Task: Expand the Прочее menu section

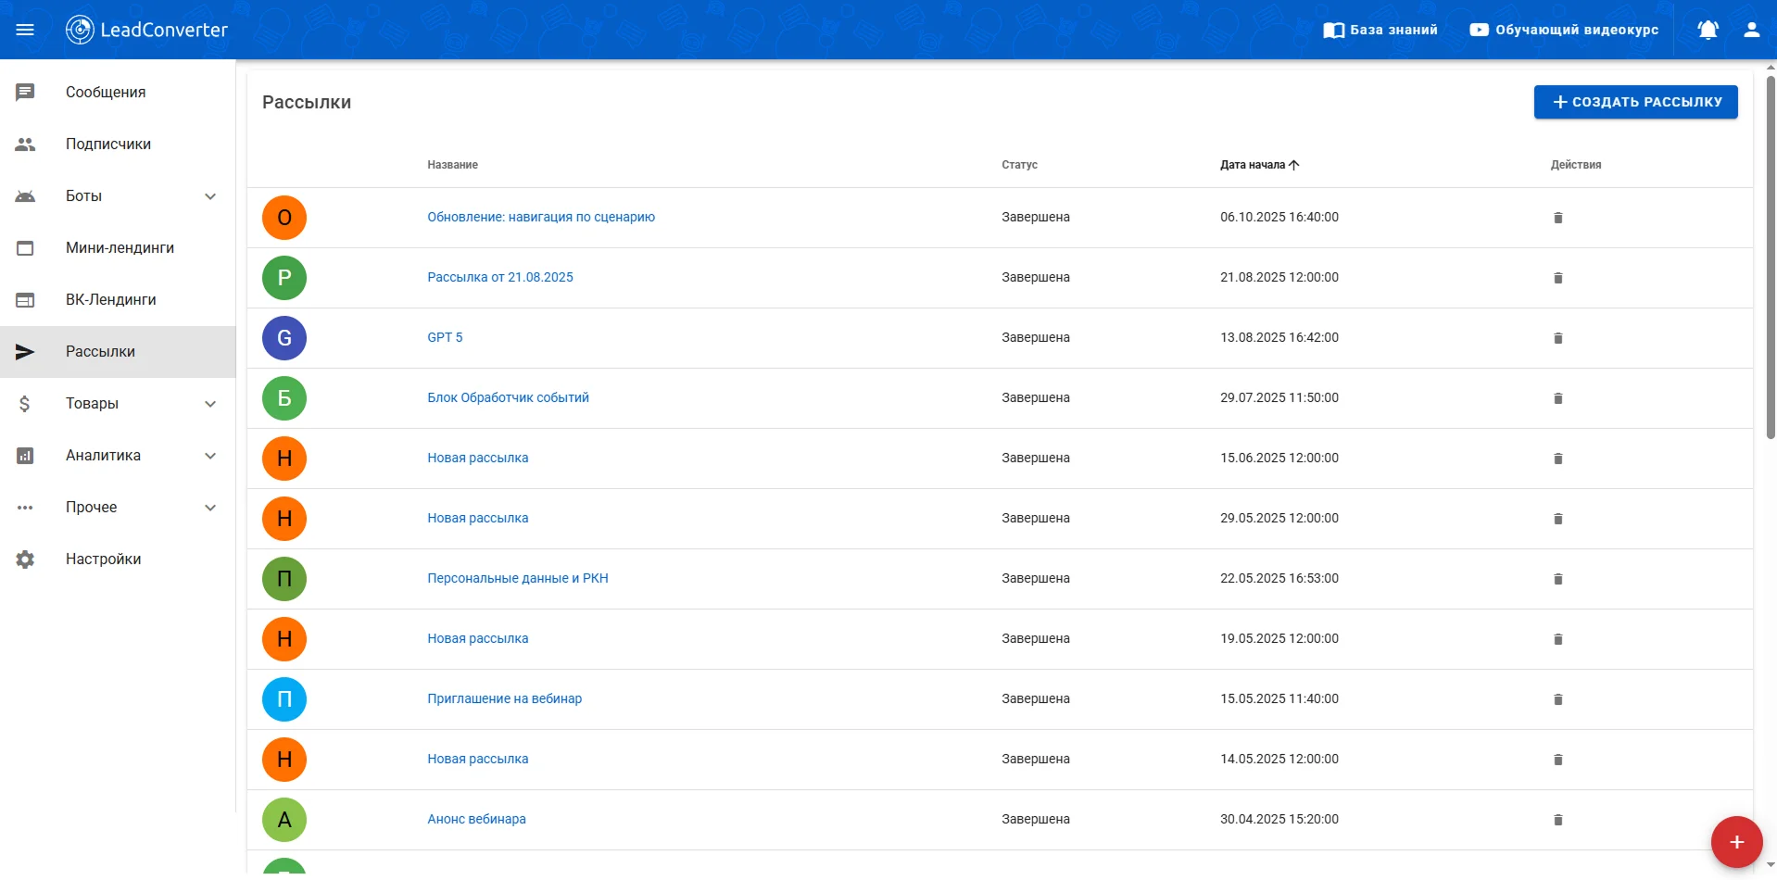Action: coord(210,508)
